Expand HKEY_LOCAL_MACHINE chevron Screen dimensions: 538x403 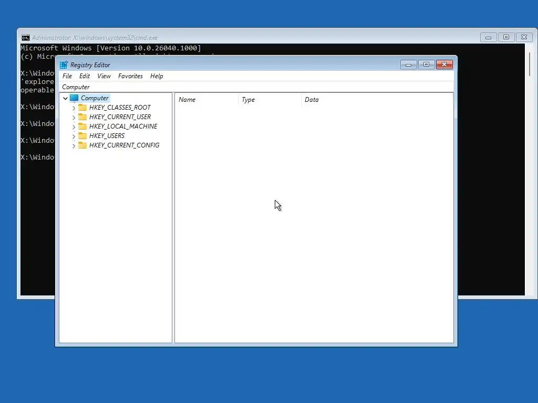(x=74, y=127)
